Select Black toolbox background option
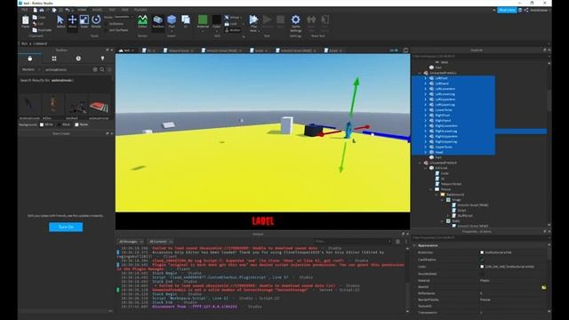 coord(60,124)
